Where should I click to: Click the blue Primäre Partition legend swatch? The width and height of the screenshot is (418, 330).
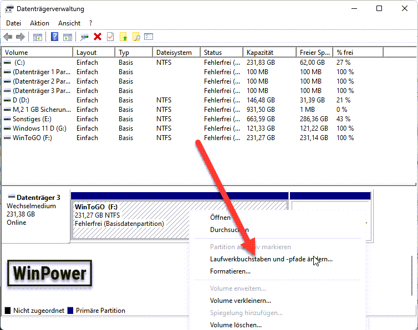tap(70, 311)
